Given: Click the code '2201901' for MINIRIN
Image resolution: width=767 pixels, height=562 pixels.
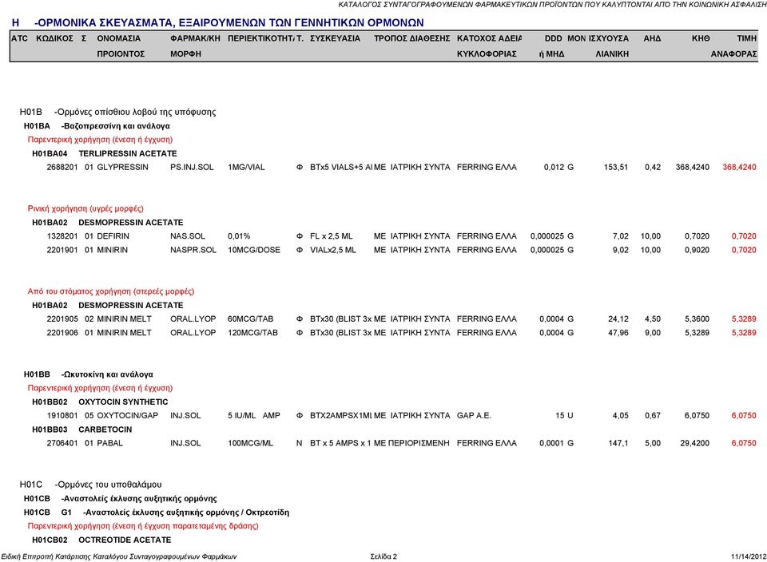Looking at the screenshot, I should 62,250.
